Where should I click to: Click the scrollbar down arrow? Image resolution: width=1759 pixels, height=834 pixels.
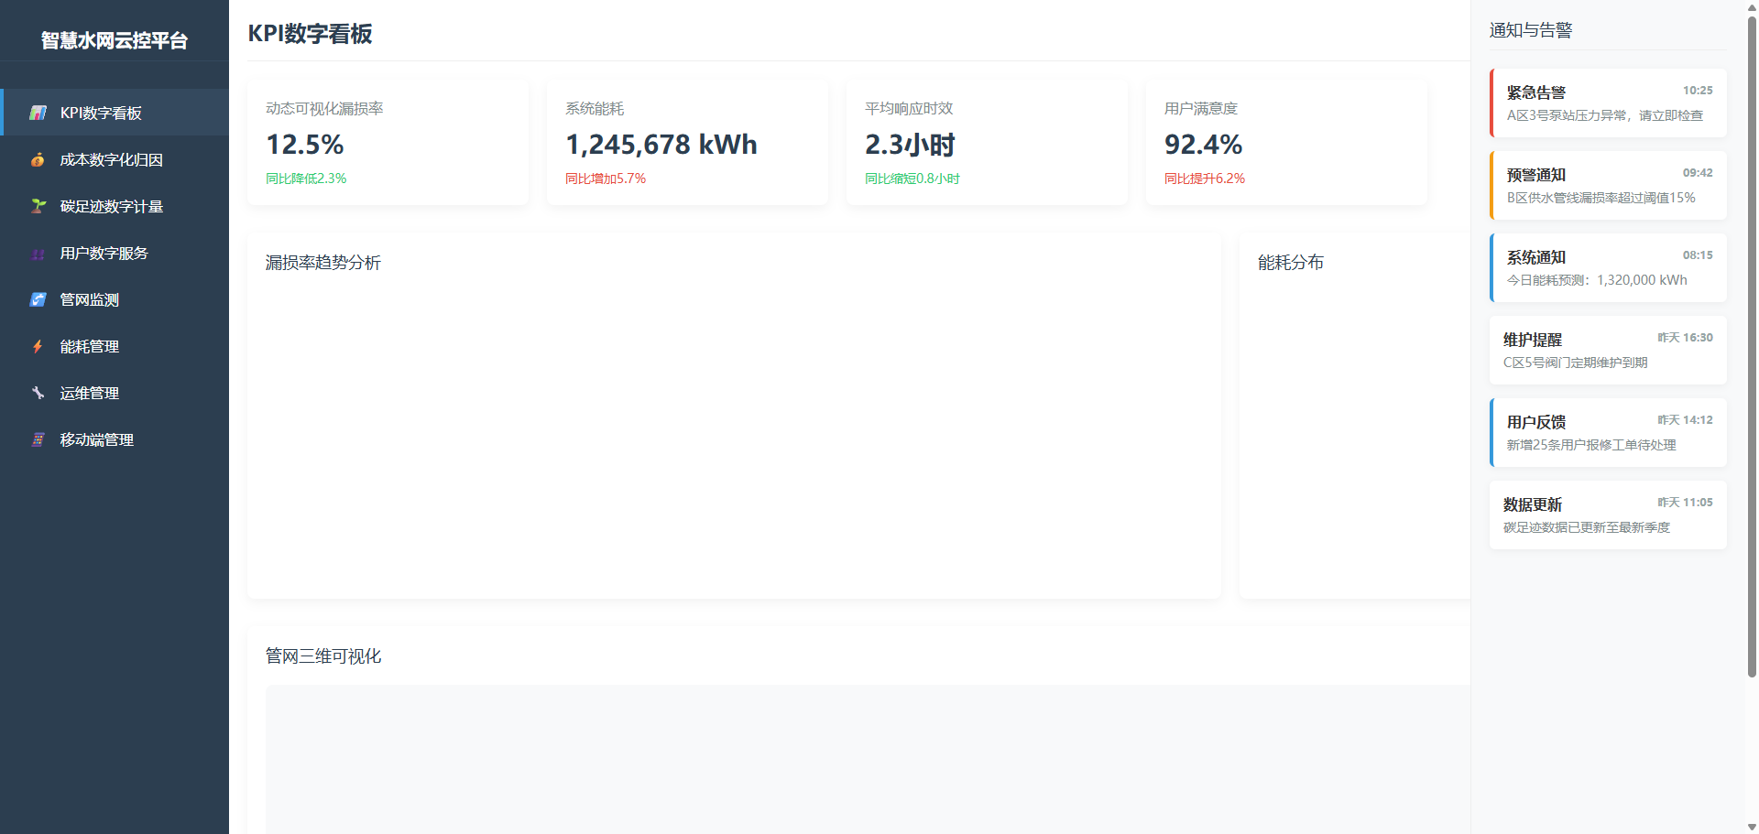pyautogui.click(x=1752, y=827)
